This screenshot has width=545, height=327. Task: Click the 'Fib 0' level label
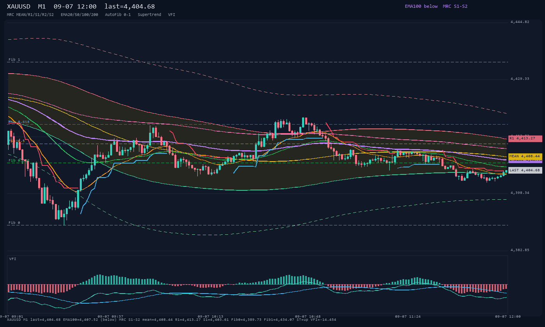pyautogui.click(x=14, y=223)
